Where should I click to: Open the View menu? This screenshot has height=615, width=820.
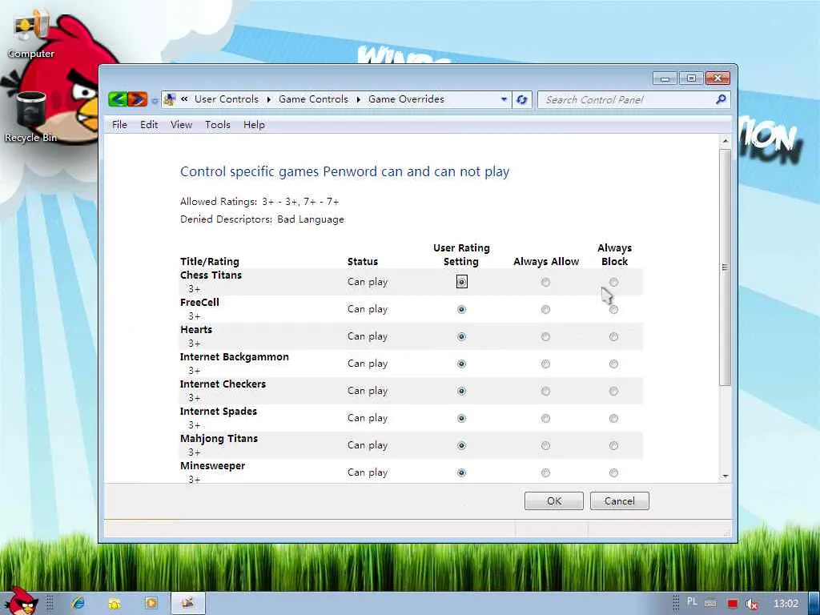point(181,124)
